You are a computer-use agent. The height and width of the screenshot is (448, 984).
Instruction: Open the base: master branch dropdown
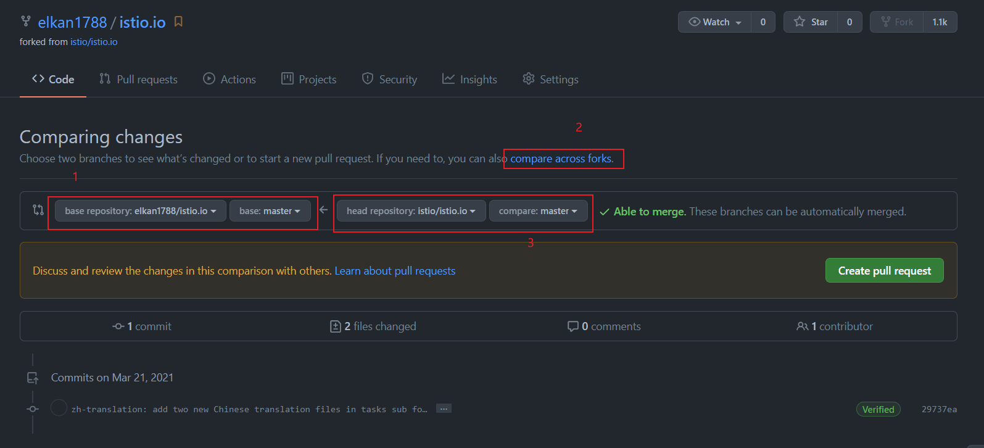[x=270, y=211]
